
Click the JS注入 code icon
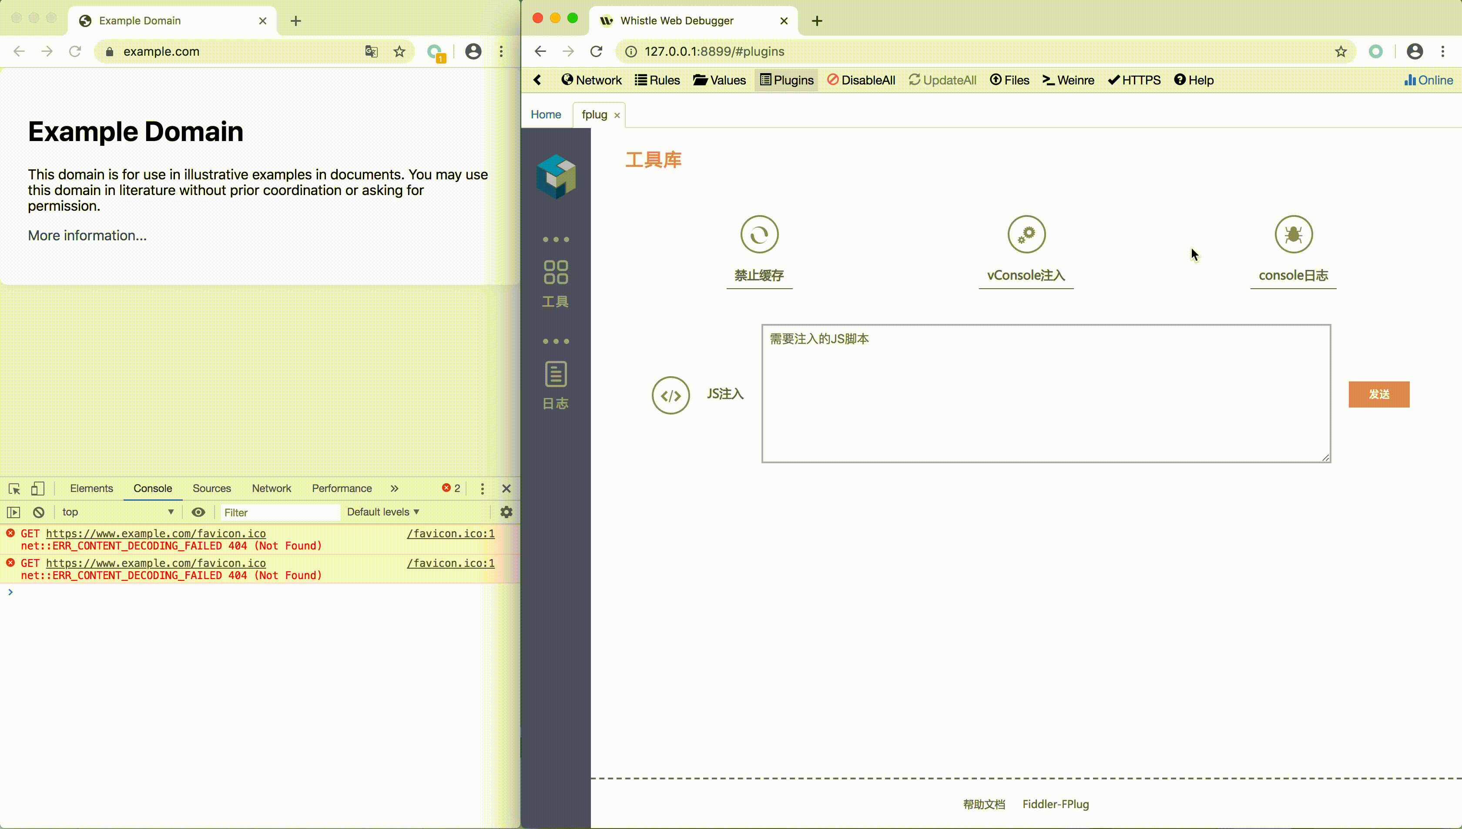pos(671,395)
